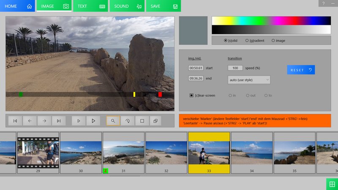The image size is (338, 190).
Task: Pick a shade from the grayscale bar
Action: coord(271,30)
